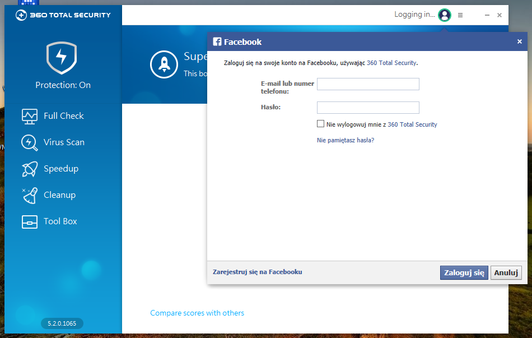Focus the E-mail lub numer telefonu field
The height and width of the screenshot is (338, 532).
(368, 84)
